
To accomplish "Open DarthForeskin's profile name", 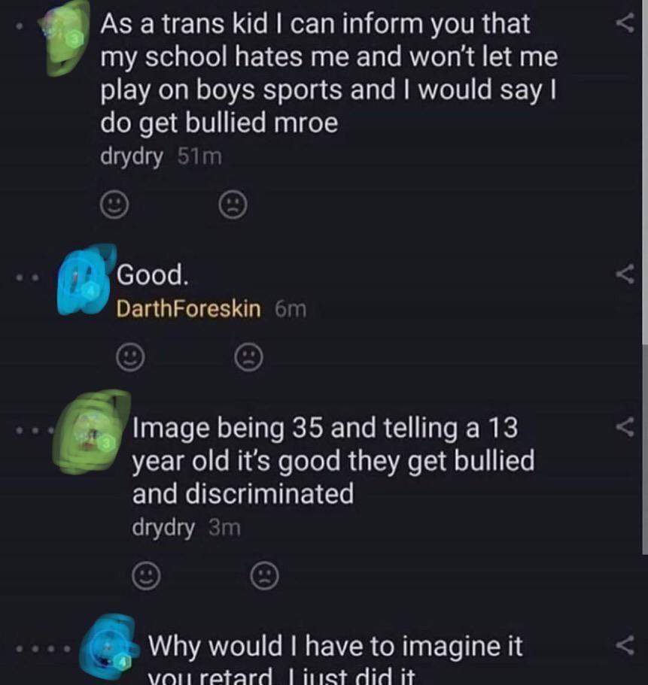I will [188, 309].
